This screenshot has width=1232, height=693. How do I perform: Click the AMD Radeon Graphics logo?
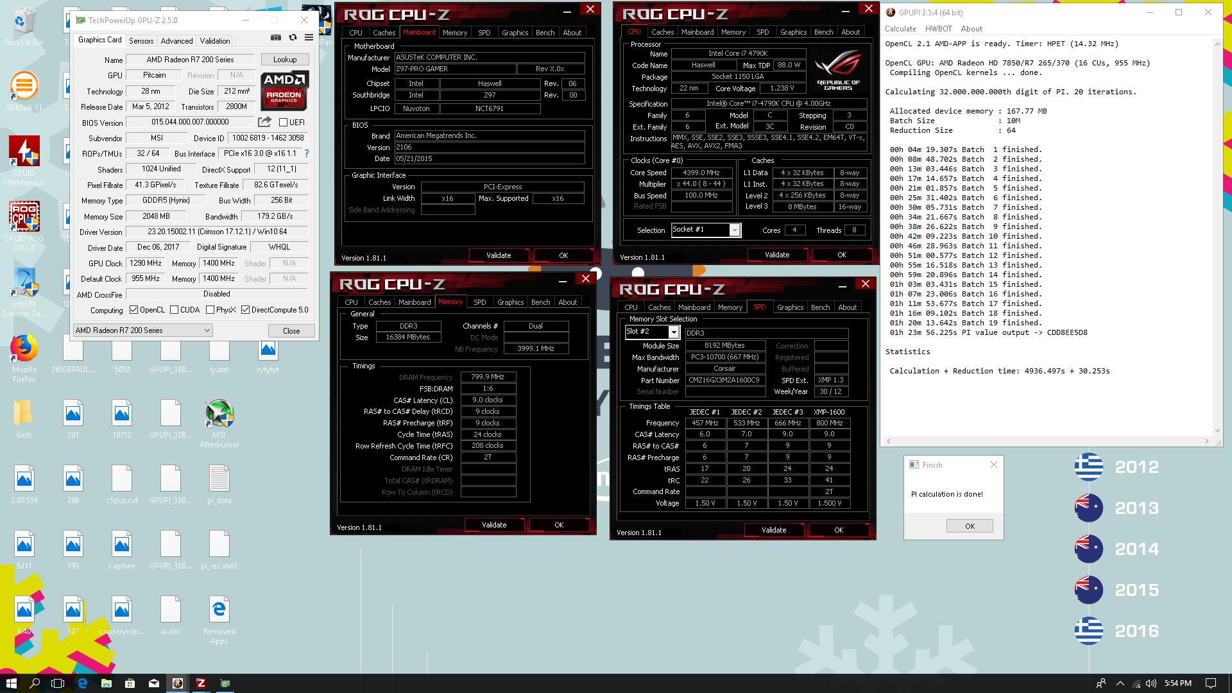tap(285, 90)
